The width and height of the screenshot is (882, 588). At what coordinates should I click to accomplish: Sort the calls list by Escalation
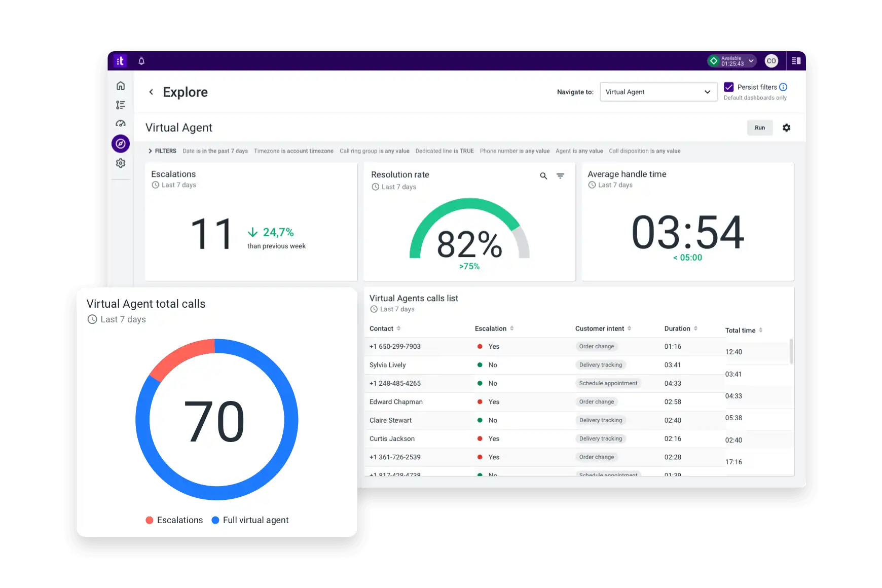tap(513, 328)
